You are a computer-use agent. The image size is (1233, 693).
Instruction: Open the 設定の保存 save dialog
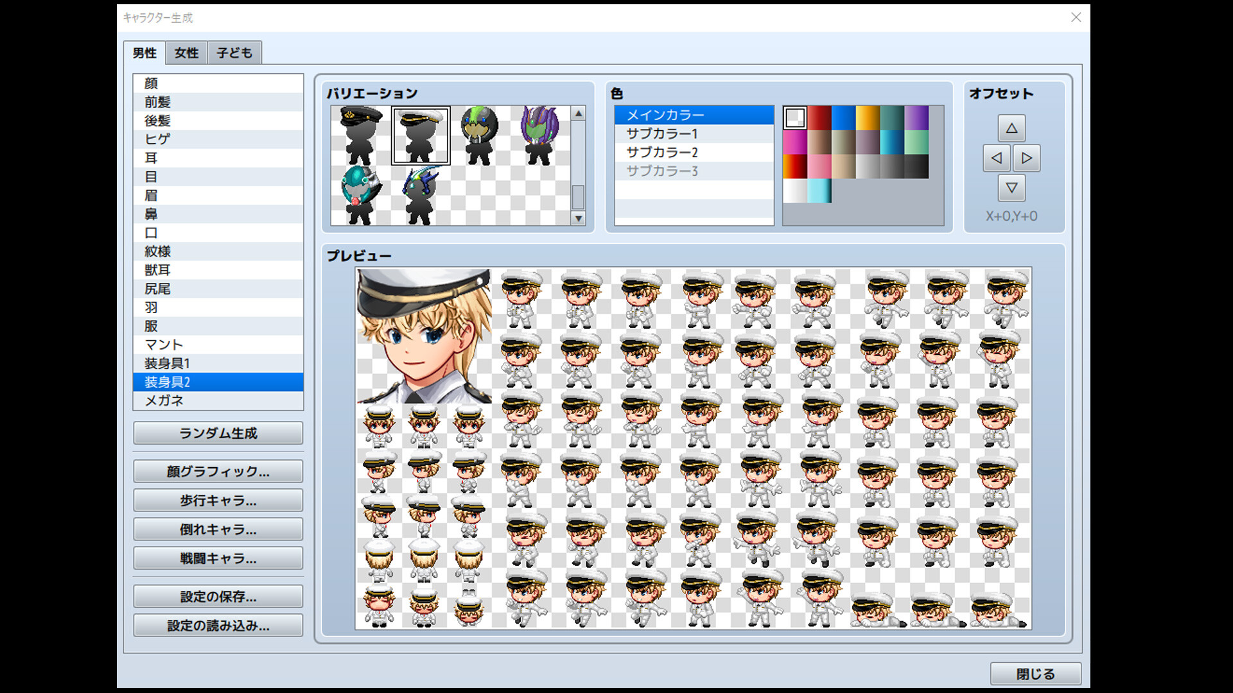218,596
